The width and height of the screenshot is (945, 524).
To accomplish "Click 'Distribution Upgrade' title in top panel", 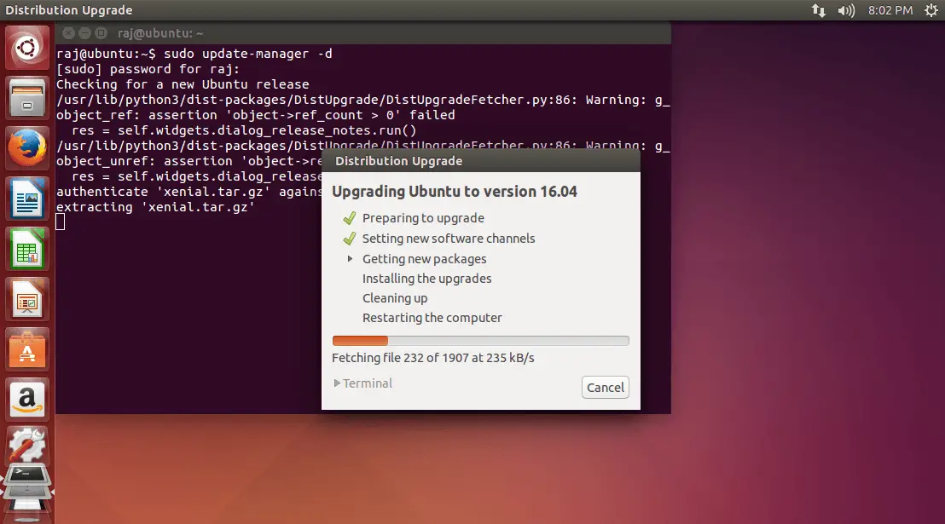I will 69,10.
